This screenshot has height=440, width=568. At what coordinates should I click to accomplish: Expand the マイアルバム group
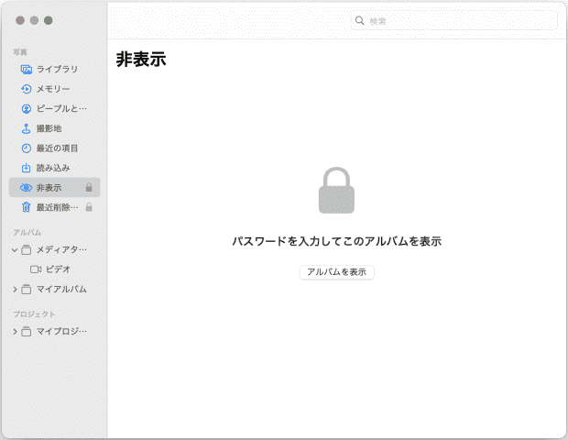pyautogui.click(x=15, y=290)
